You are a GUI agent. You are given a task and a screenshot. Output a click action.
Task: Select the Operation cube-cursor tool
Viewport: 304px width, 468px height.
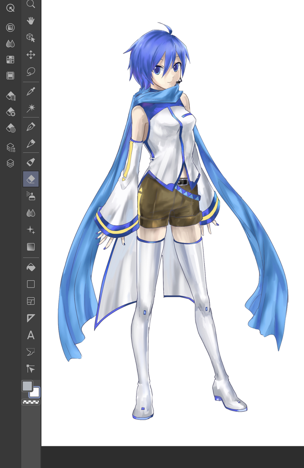(31, 37)
